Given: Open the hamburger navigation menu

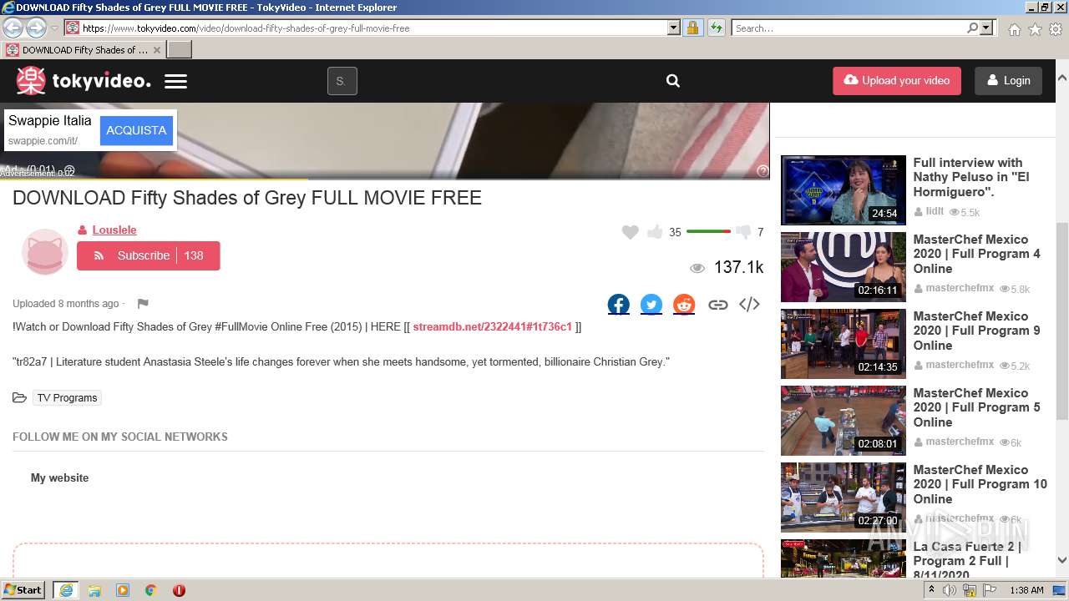Looking at the screenshot, I should (x=175, y=82).
